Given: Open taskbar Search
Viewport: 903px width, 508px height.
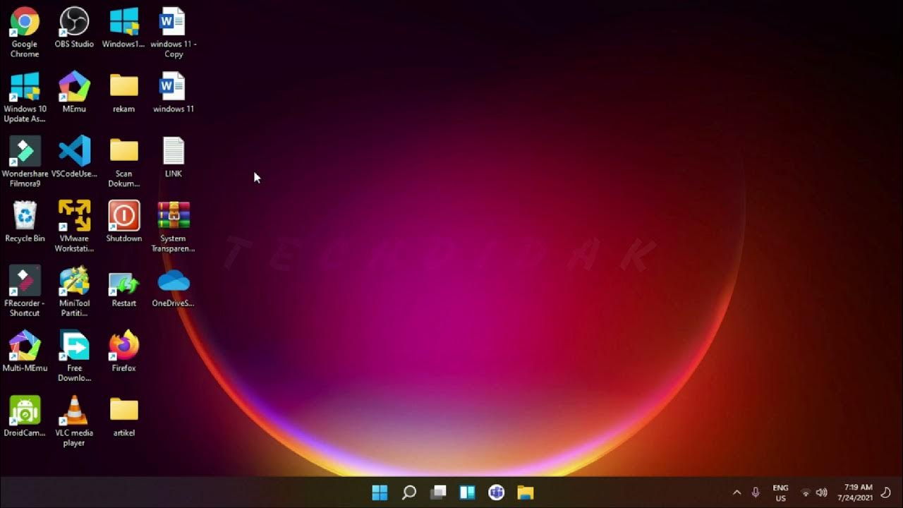Looking at the screenshot, I should point(408,492).
